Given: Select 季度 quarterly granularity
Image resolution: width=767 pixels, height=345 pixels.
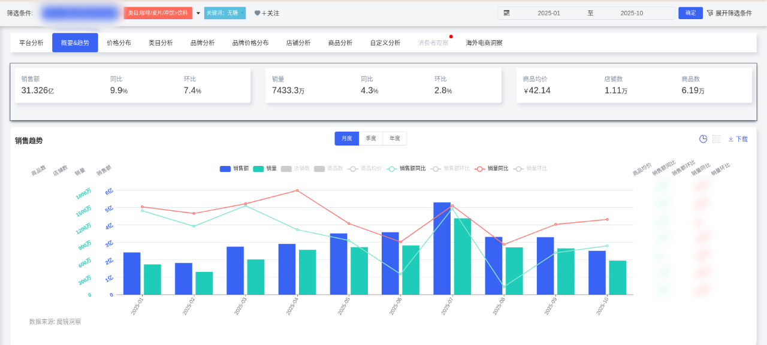Looking at the screenshot, I should pyautogui.click(x=370, y=138).
